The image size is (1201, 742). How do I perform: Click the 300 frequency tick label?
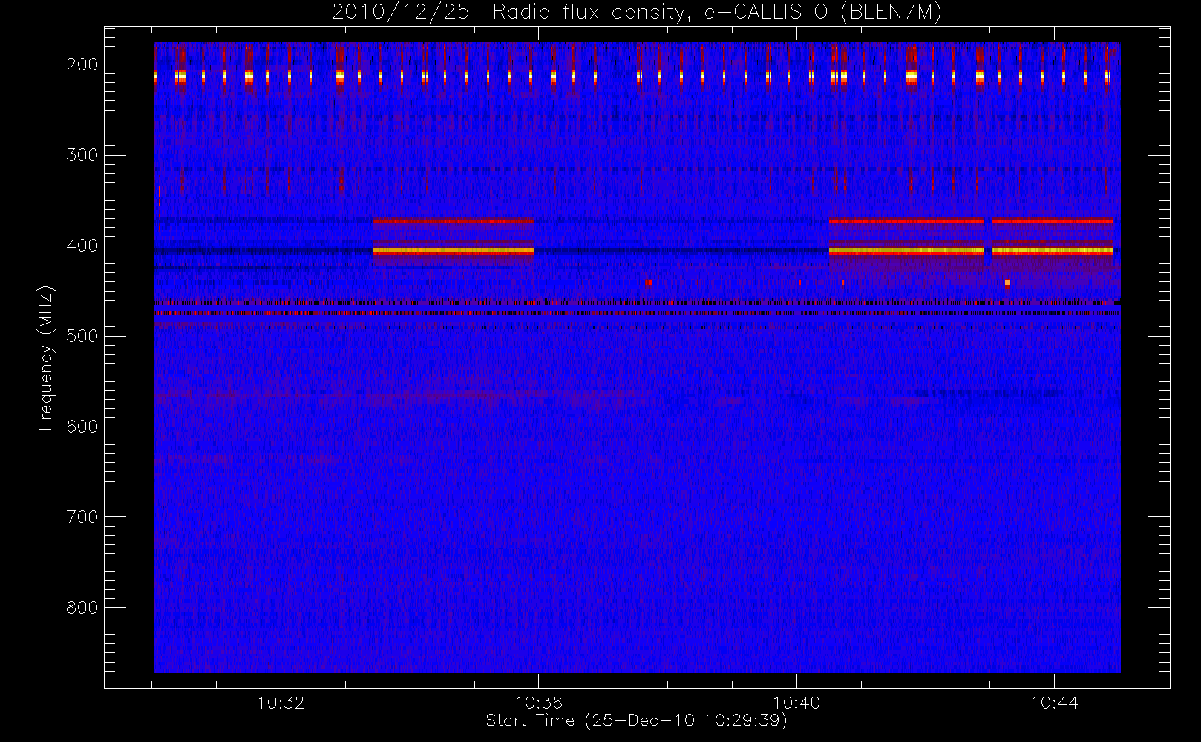pos(82,155)
